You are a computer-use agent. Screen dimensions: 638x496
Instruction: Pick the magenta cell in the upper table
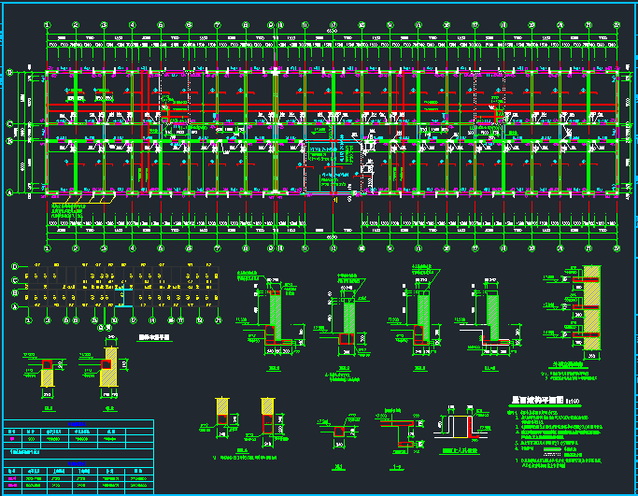tap(12, 439)
